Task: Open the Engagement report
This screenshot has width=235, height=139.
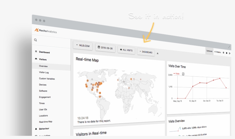Action: pyautogui.click(x=45, y=97)
